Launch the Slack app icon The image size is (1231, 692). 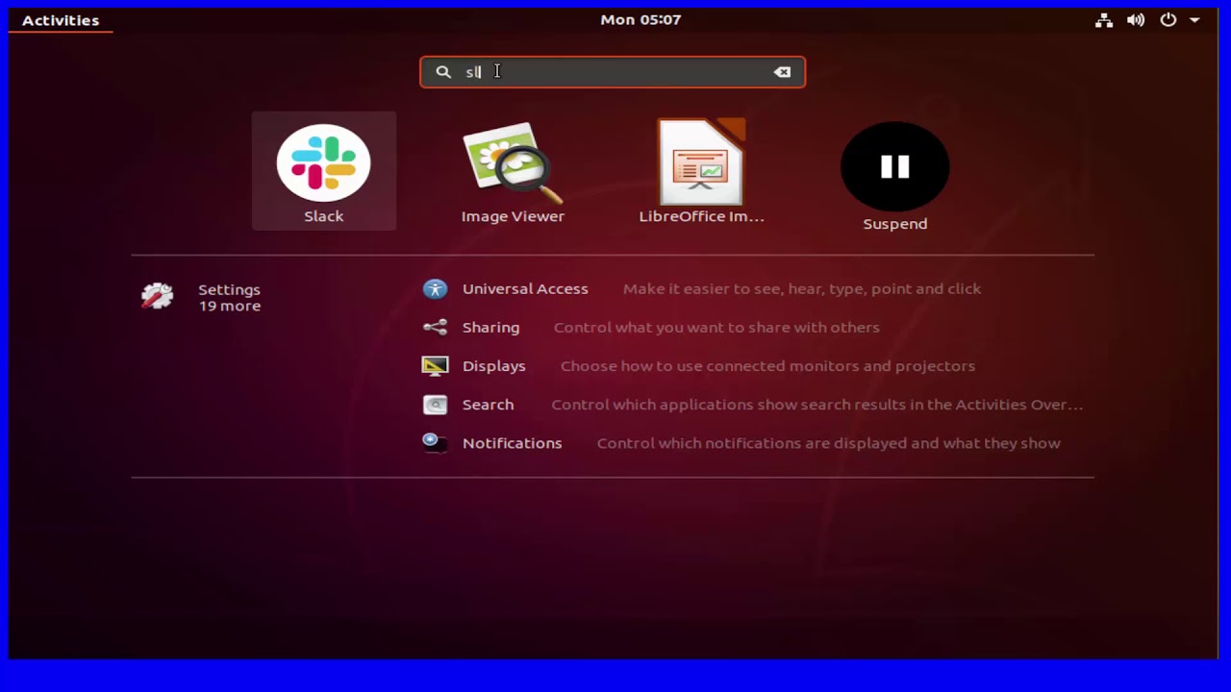[323, 163]
